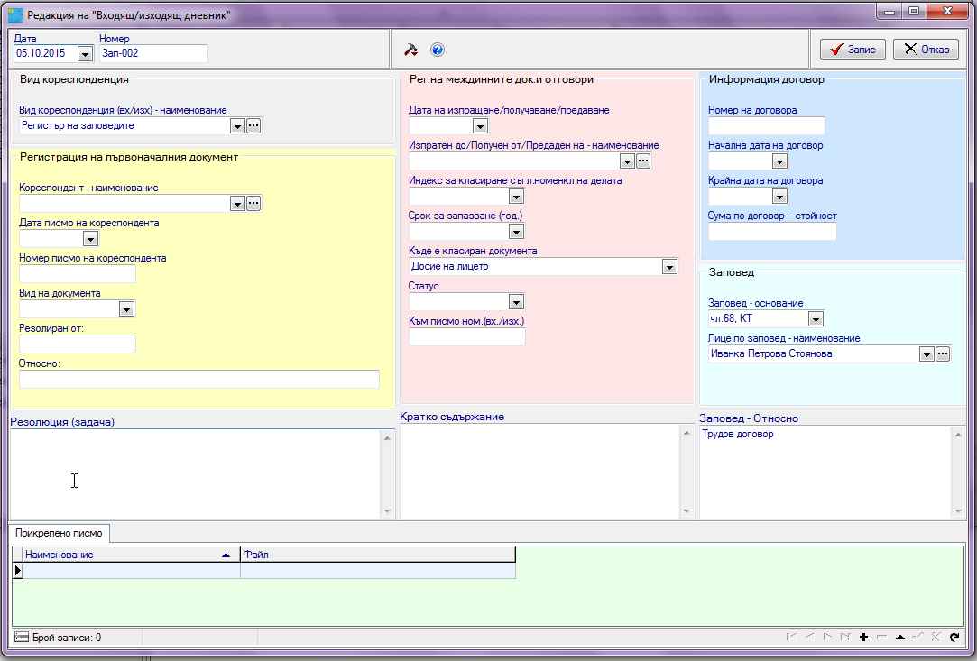Click the Номер field with Зап-002
The image size is (977, 661).
[153, 53]
